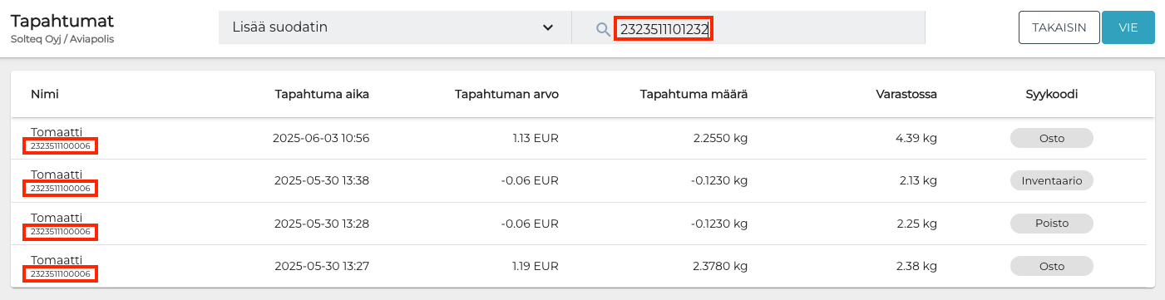The width and height of the screenshot is (1165, 300).
Task: Click the 2025-05-30 13:28 timestamp
Action: tap(321, 223)
